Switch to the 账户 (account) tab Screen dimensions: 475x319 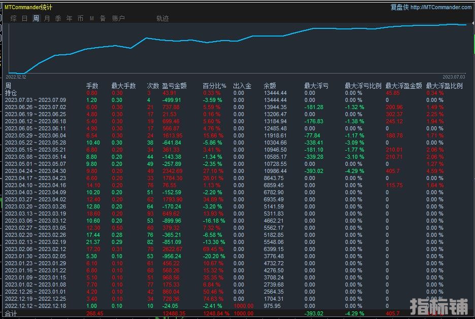click(118, 18)
